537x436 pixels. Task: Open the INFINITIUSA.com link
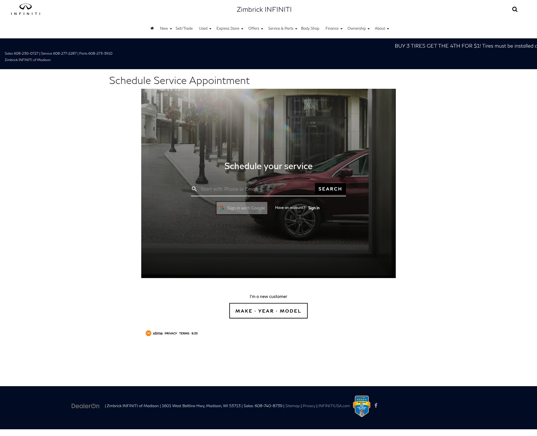click(334, 406)
